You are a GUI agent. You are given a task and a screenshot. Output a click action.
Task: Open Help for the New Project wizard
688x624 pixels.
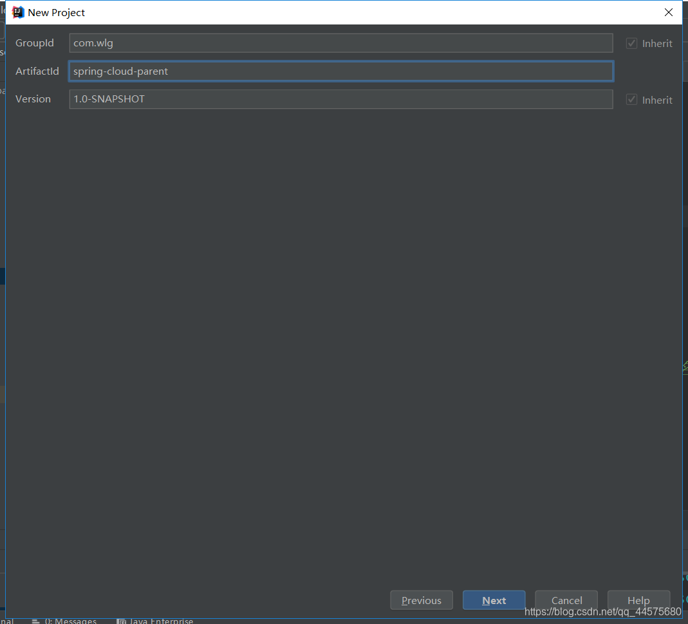pyautogui.click(x=638, y=600)
